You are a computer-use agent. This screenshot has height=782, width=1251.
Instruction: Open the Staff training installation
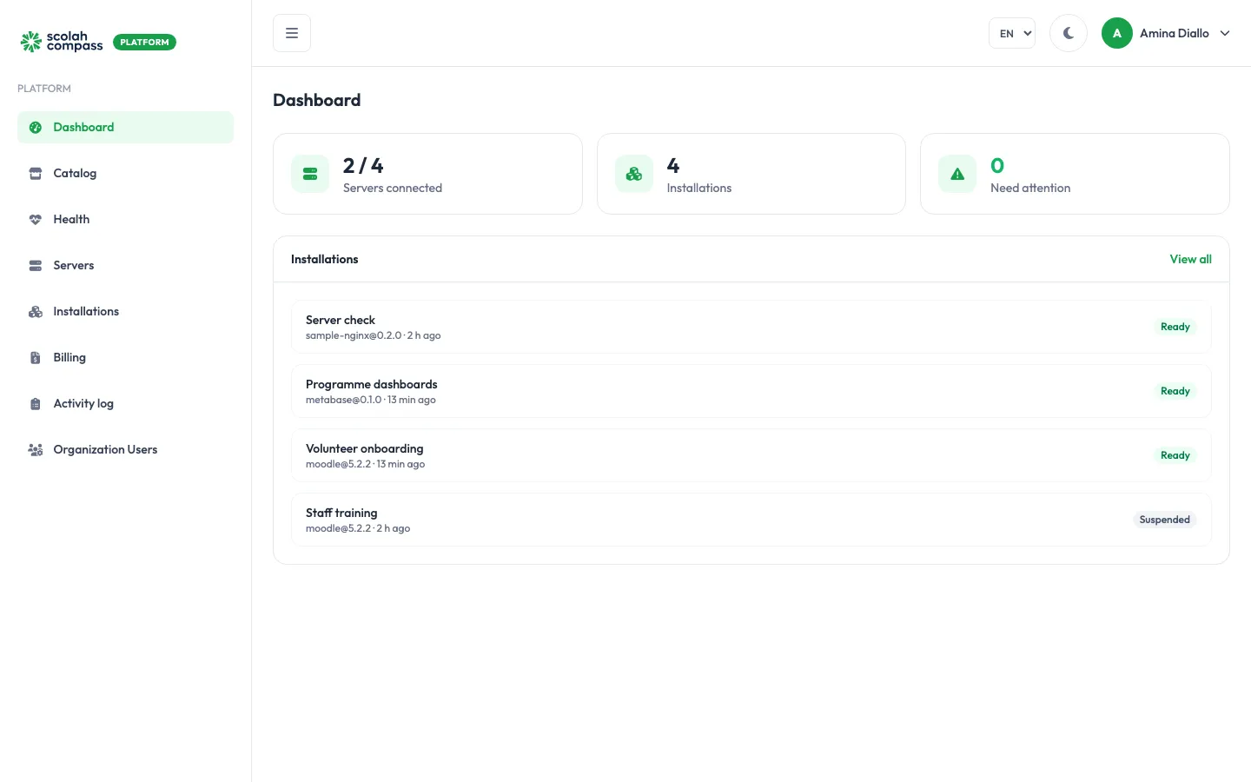click(751, 520)
